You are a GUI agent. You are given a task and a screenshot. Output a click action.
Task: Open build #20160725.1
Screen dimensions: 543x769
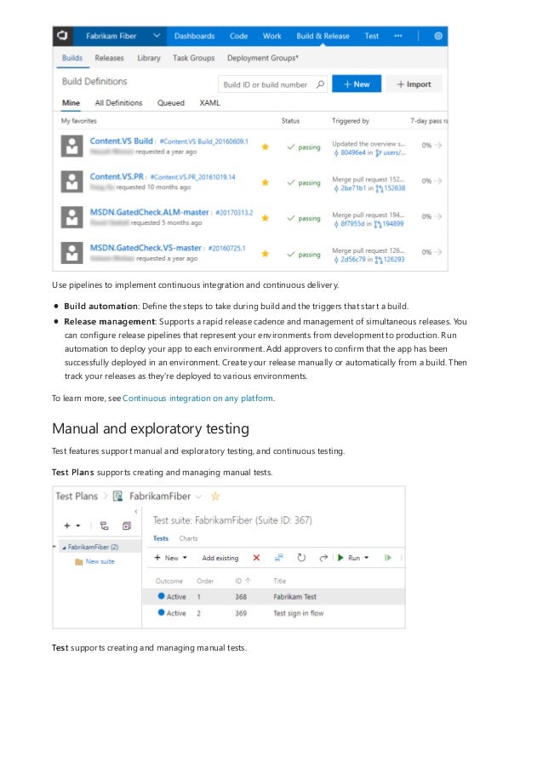[x=227, y=249]
